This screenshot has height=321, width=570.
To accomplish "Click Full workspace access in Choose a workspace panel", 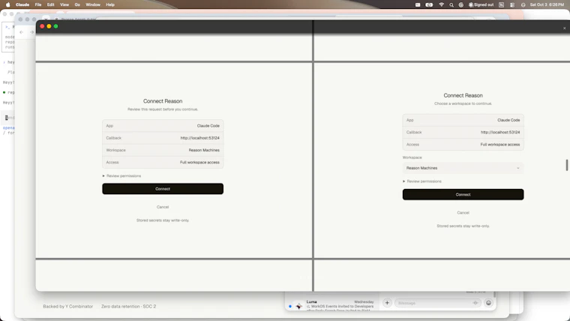I will point(499,144).
